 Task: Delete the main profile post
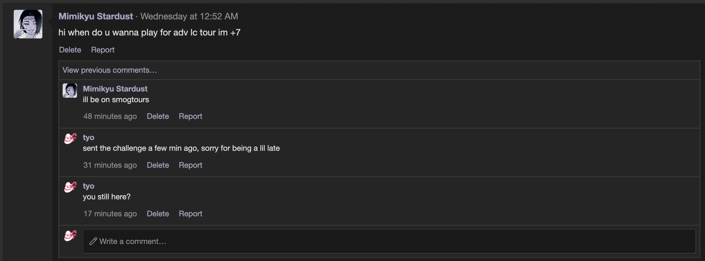tap(70, 50)
